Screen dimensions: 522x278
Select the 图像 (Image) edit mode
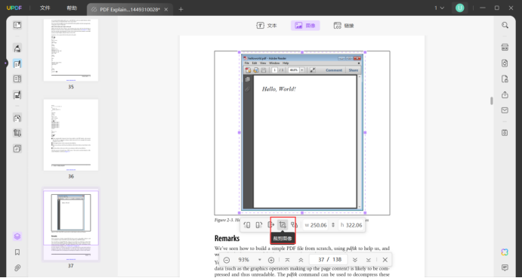point(305,26)
